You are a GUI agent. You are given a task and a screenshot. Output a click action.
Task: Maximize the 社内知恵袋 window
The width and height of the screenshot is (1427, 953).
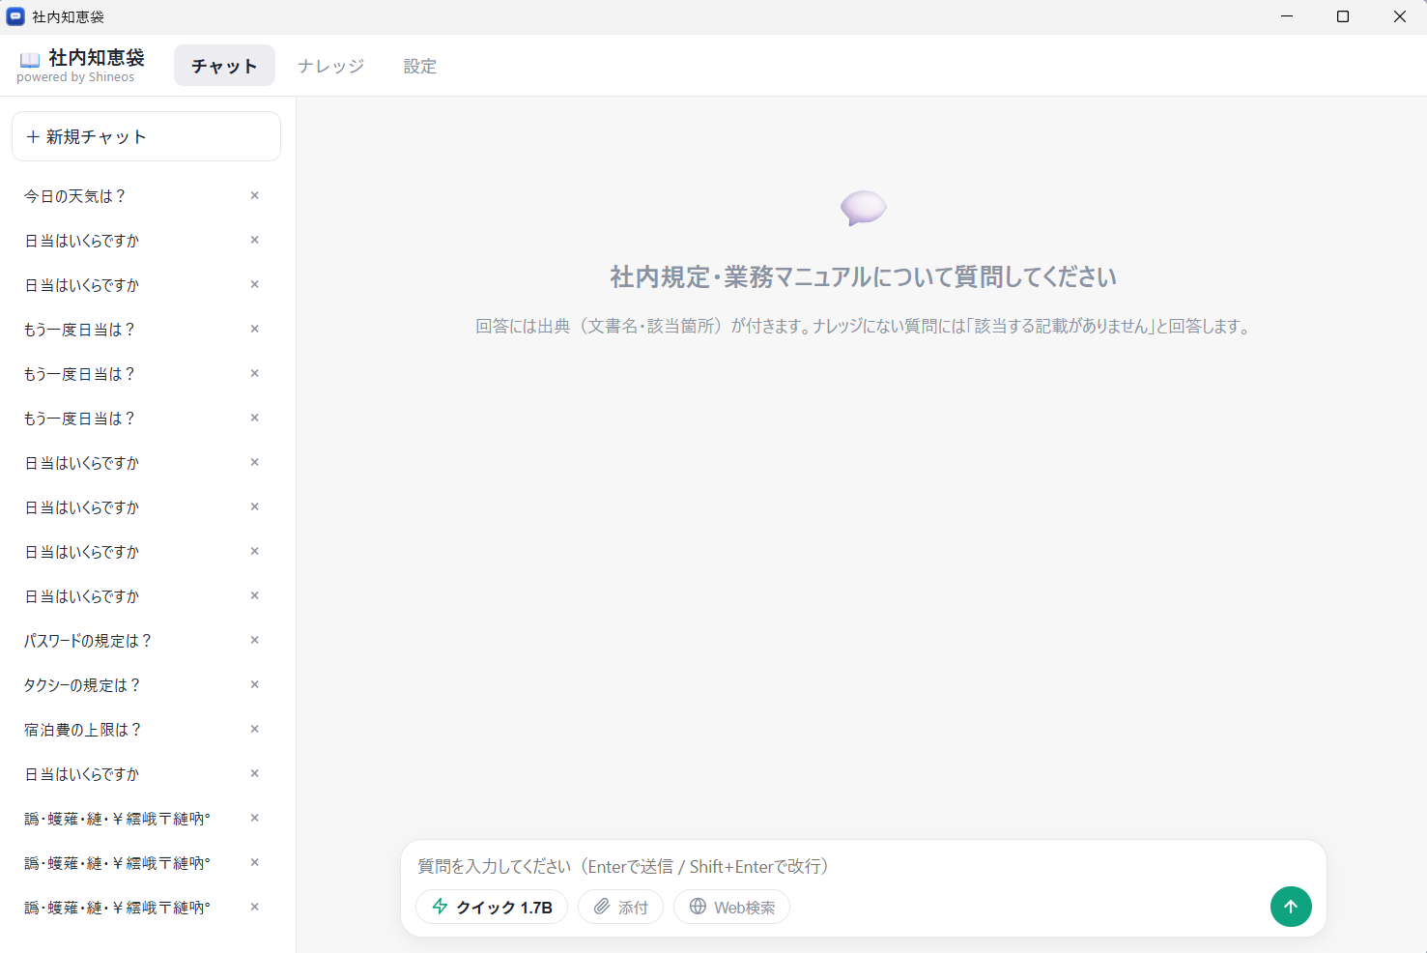click(1343, 16)
